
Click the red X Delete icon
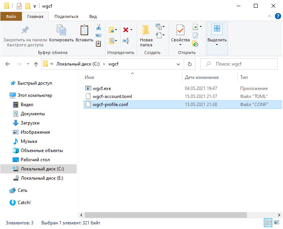(126, 30)
